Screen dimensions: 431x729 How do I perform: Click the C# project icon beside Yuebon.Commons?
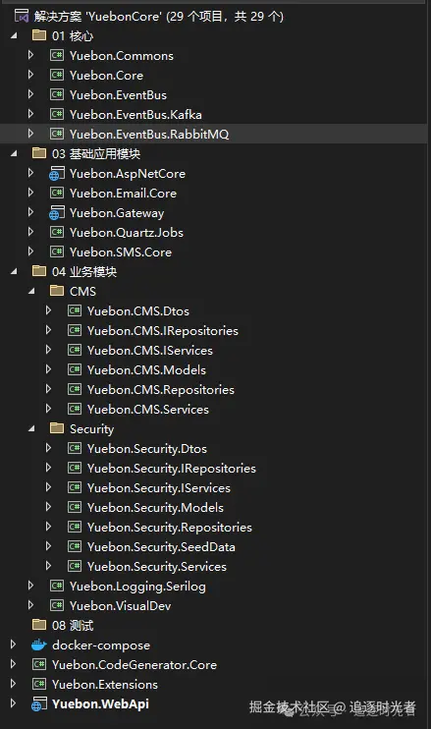click(x=57, y=55)
